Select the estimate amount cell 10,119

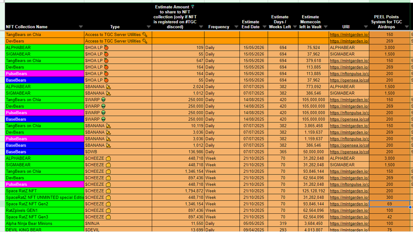tap(178, 126)
